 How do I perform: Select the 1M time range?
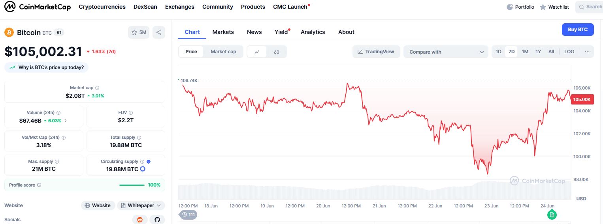click(x=525, y=52)
